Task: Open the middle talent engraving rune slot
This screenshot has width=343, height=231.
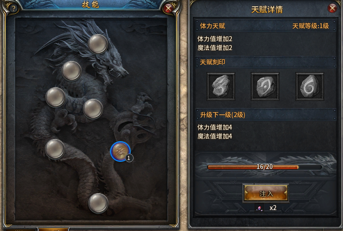Action: [265, 86]
